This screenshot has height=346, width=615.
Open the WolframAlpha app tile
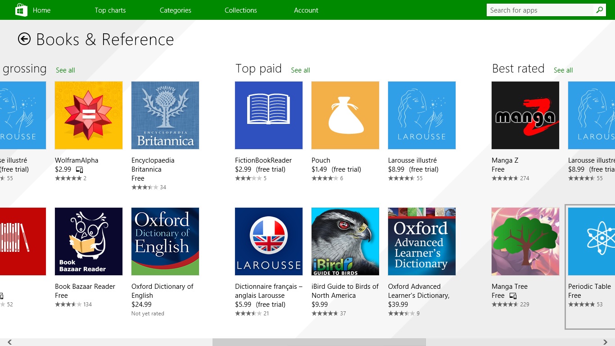point(89,115)
